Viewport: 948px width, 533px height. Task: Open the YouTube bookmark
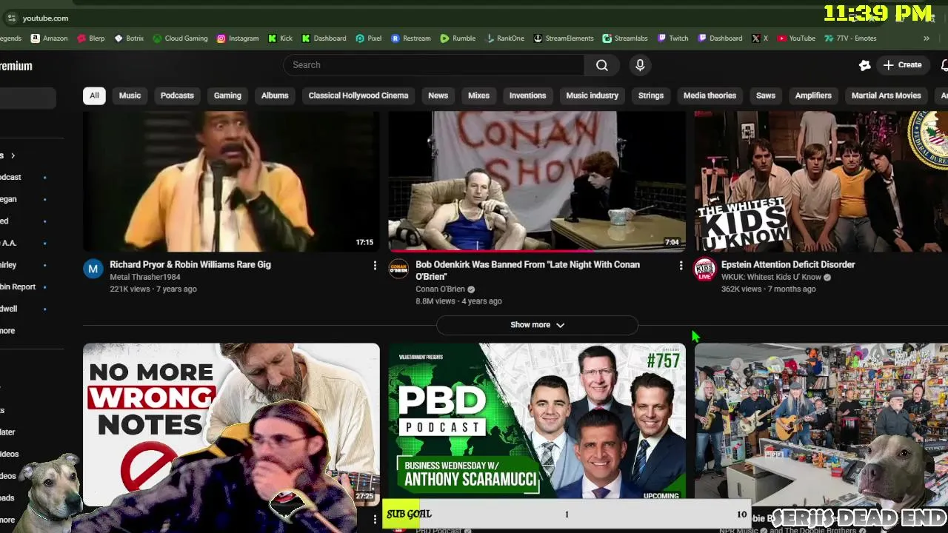(x=796, y=38)
